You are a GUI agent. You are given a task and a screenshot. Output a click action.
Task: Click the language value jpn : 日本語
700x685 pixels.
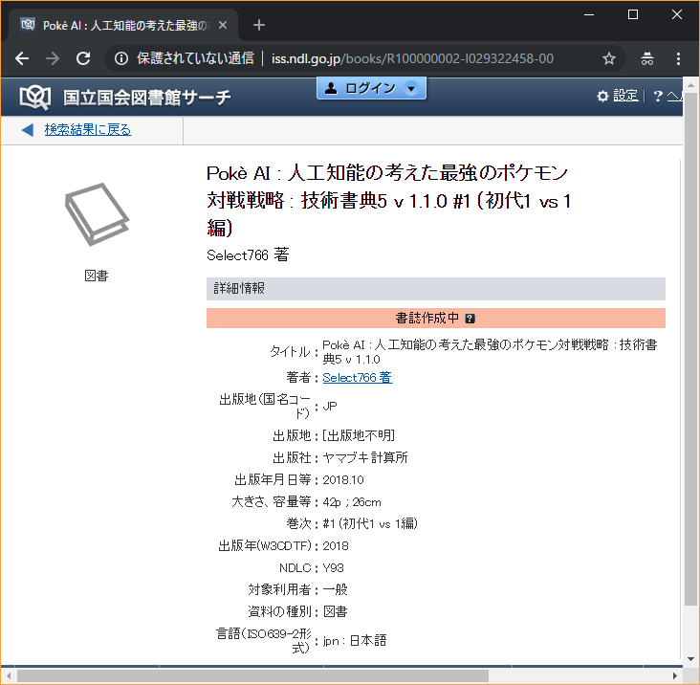click(x=355, y=641)
